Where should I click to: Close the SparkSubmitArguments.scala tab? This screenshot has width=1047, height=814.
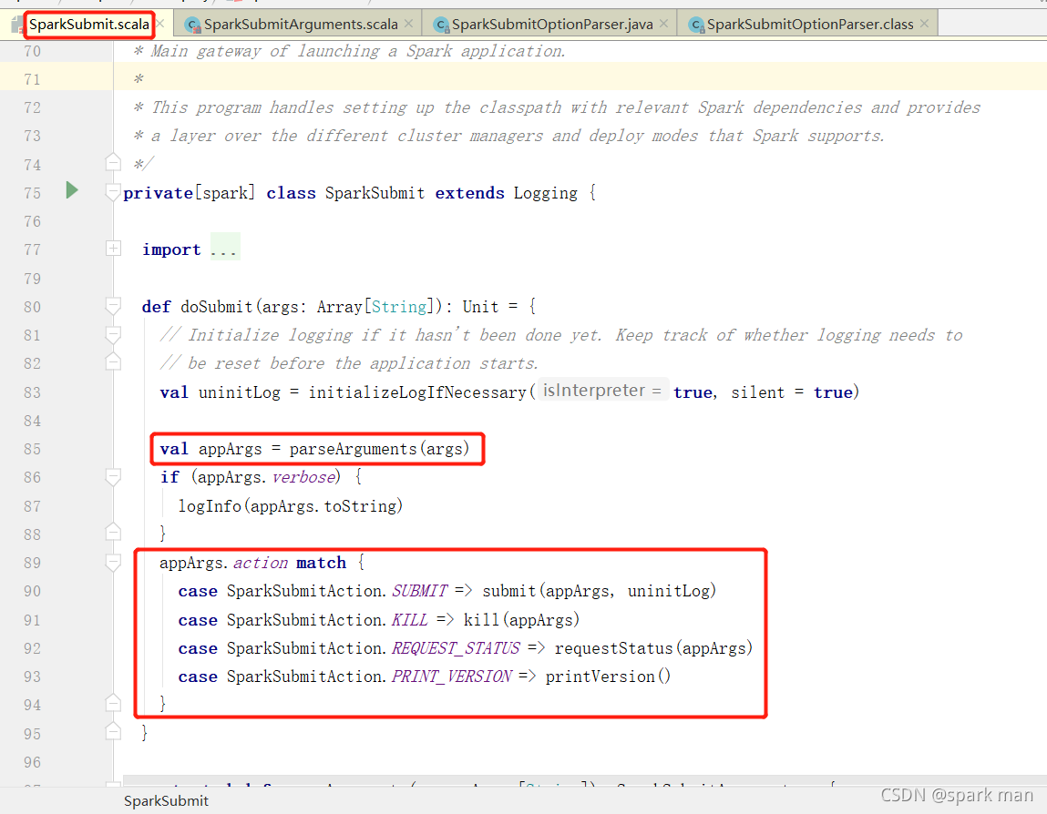(x=408, y=24)
